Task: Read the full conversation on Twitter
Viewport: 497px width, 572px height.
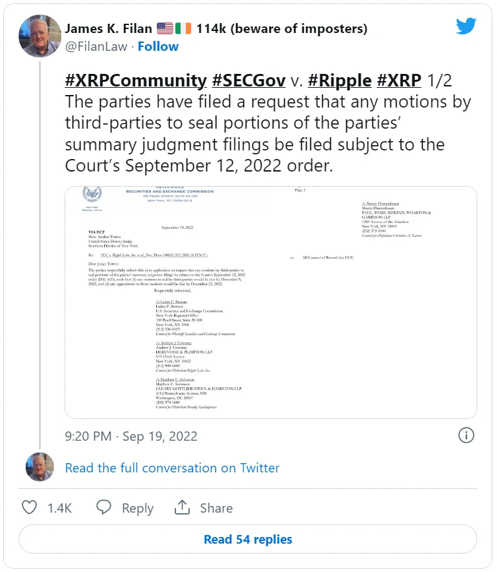Action: coord(172,468)
